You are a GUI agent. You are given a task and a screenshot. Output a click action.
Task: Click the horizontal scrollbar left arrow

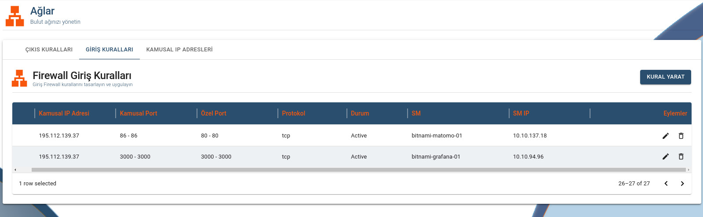(x=15, y=170)
